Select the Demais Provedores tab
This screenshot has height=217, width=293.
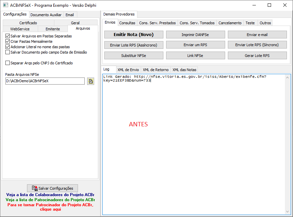[x=119, y=14]
